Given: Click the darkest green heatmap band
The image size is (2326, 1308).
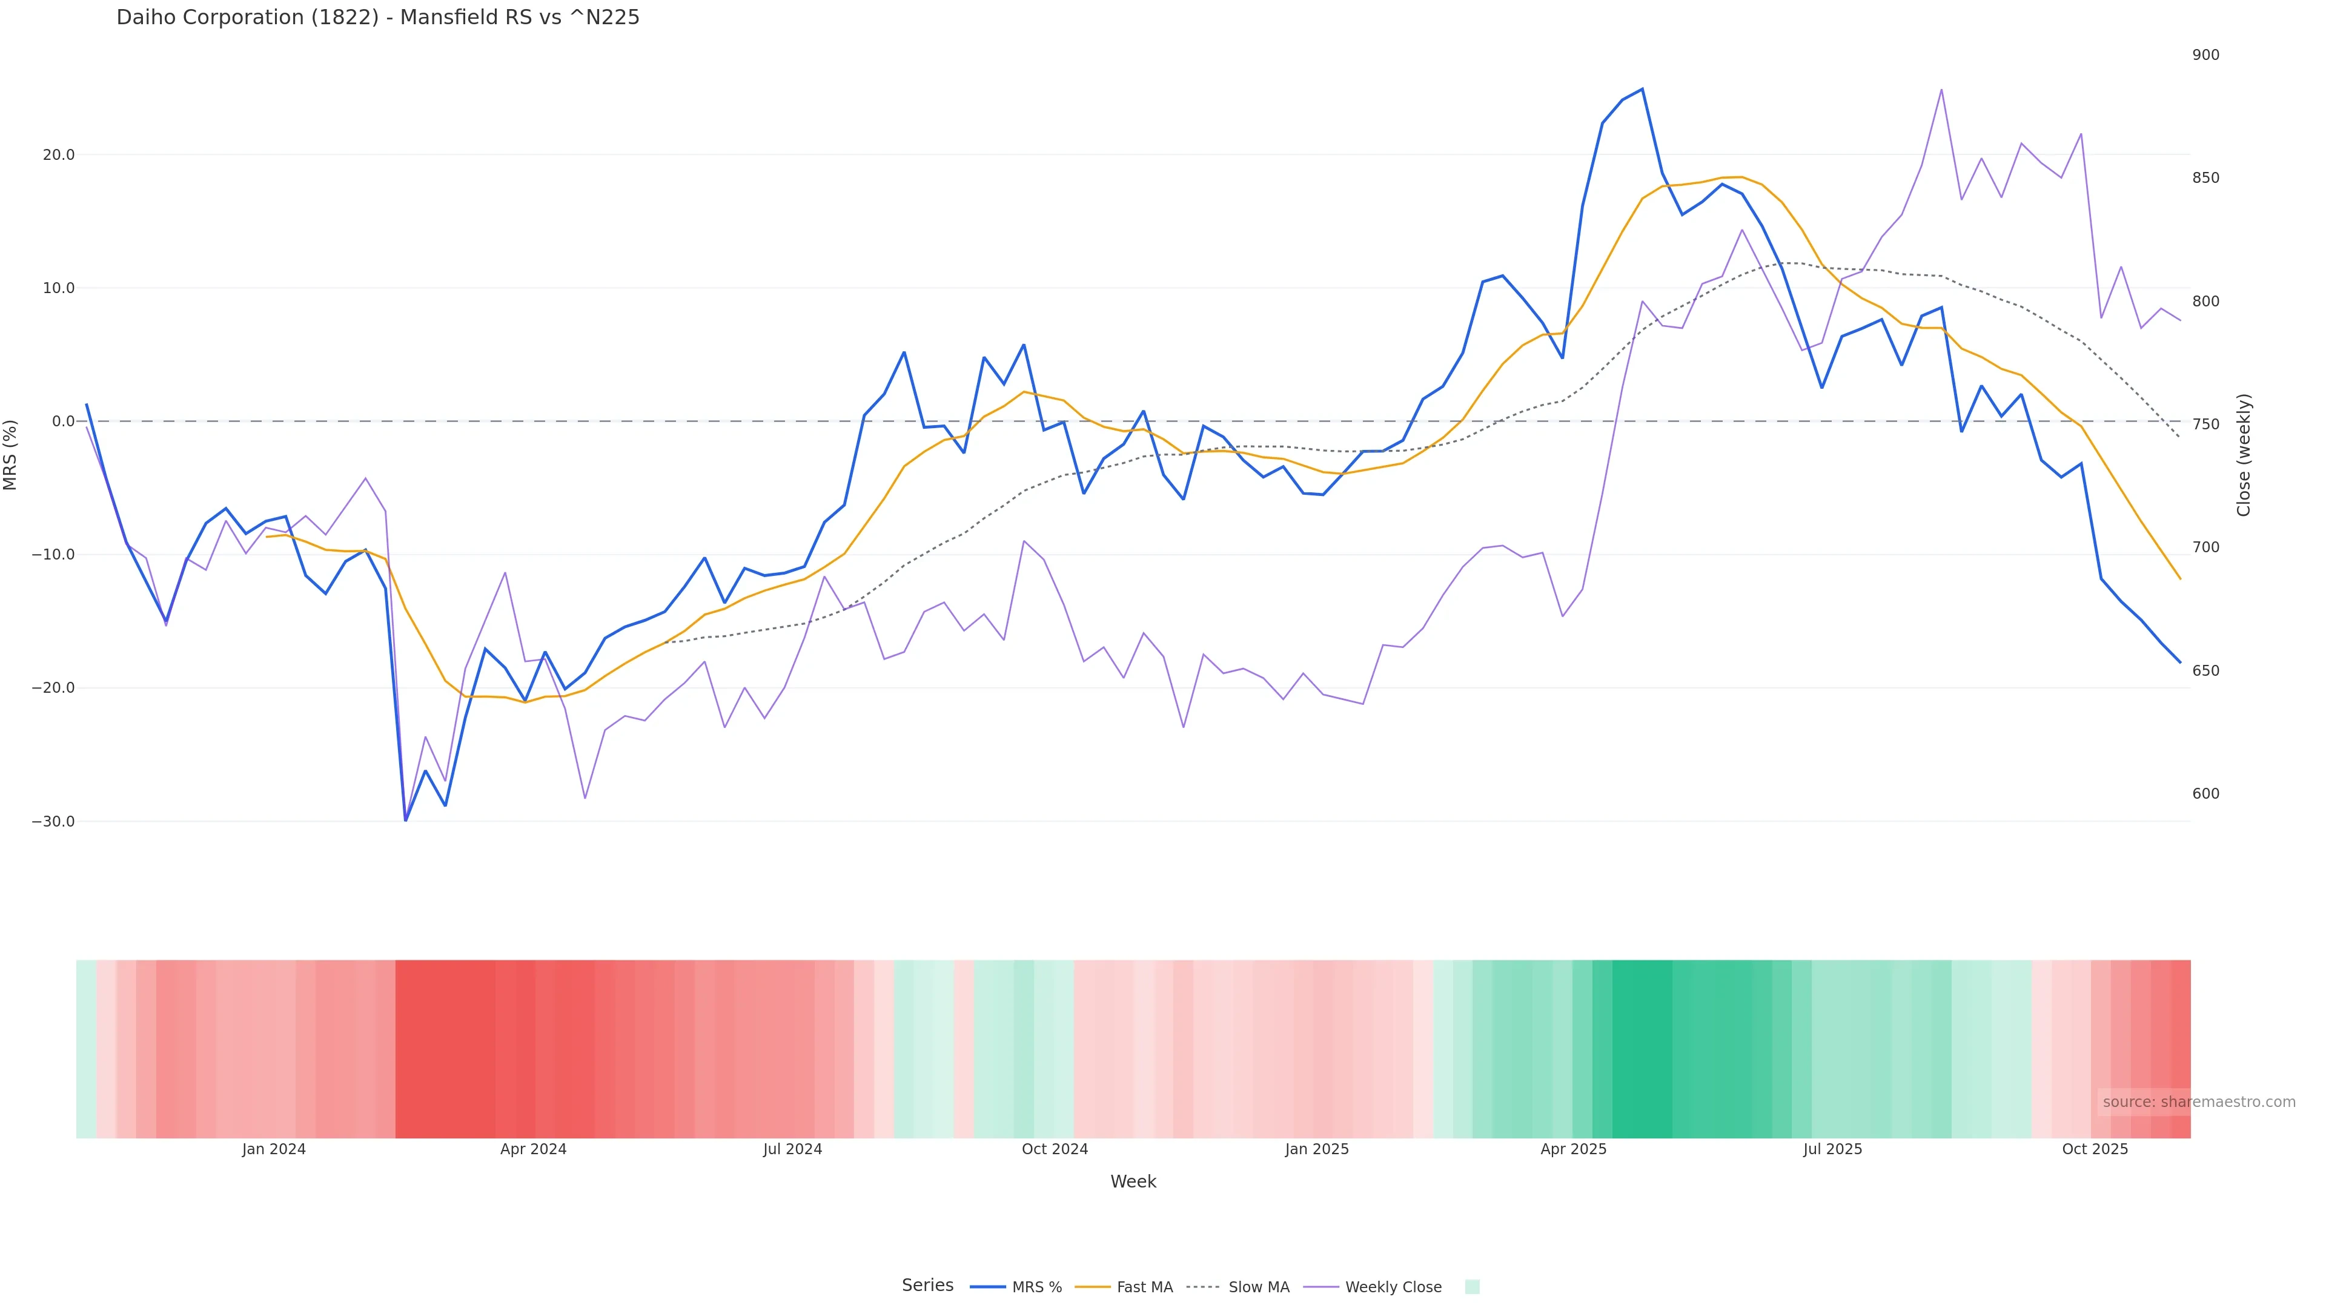Looking at the screenshot, I should (1642, 1049).
